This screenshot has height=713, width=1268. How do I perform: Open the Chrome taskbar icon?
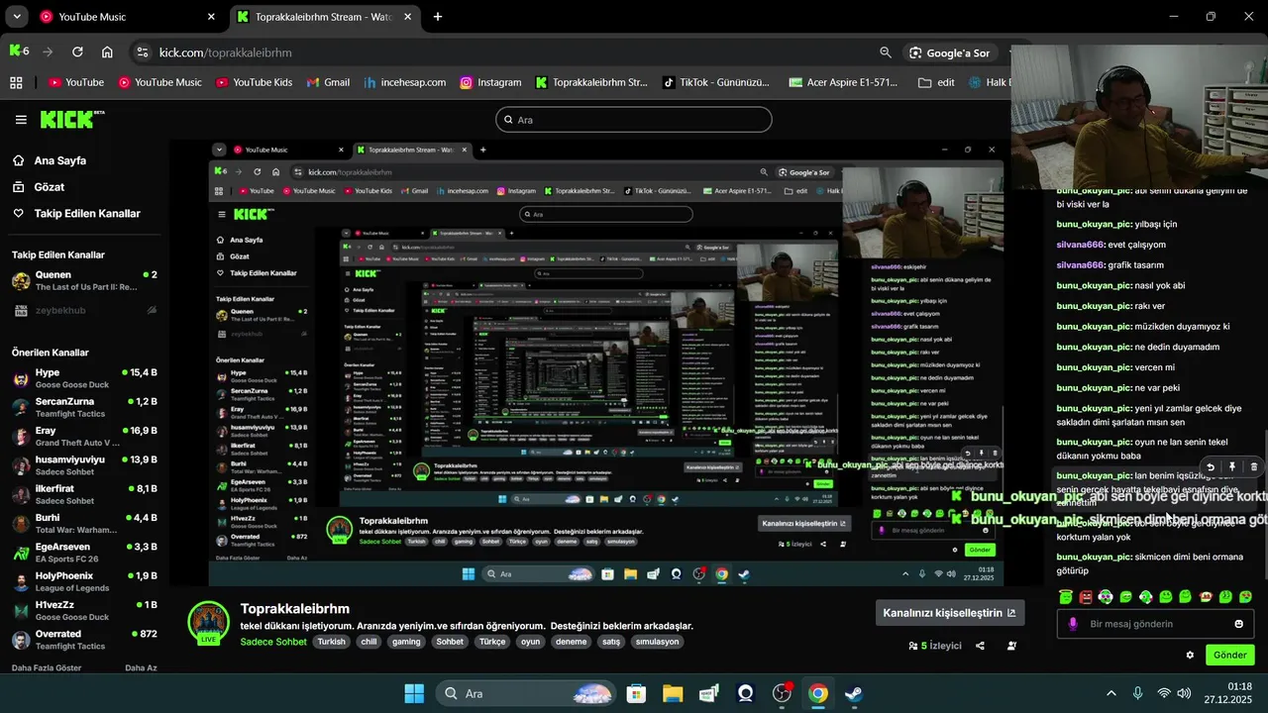click(x=817, y=693)
